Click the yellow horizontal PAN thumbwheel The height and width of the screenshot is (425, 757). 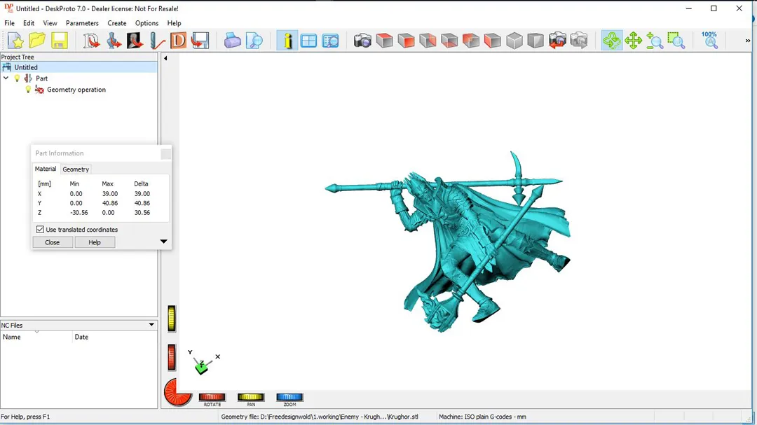(250, 397)
